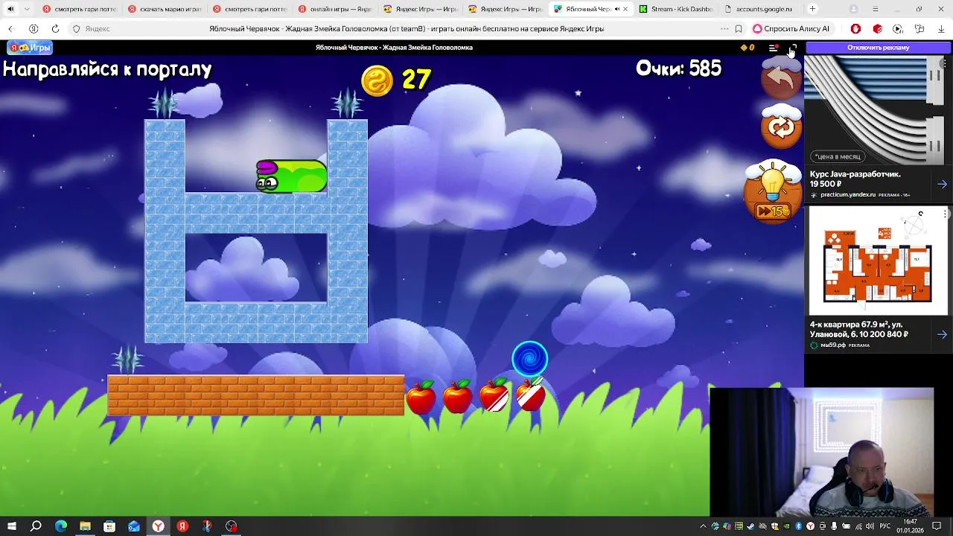Open the Yandex Games menu with notification dot

[x=774, y=48]
